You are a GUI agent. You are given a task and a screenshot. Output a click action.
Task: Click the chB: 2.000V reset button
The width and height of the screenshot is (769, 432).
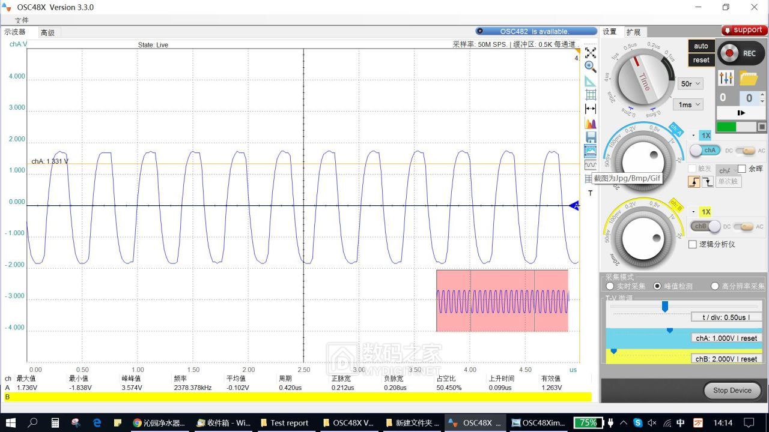pos(726,359)
